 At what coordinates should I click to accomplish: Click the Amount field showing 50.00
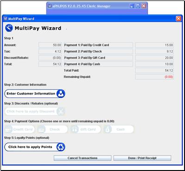pyautogui.click(x=50, y=45)
